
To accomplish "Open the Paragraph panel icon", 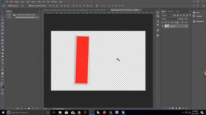I will (x=158, y=25).
